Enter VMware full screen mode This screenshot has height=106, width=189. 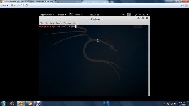coord(22,5)
